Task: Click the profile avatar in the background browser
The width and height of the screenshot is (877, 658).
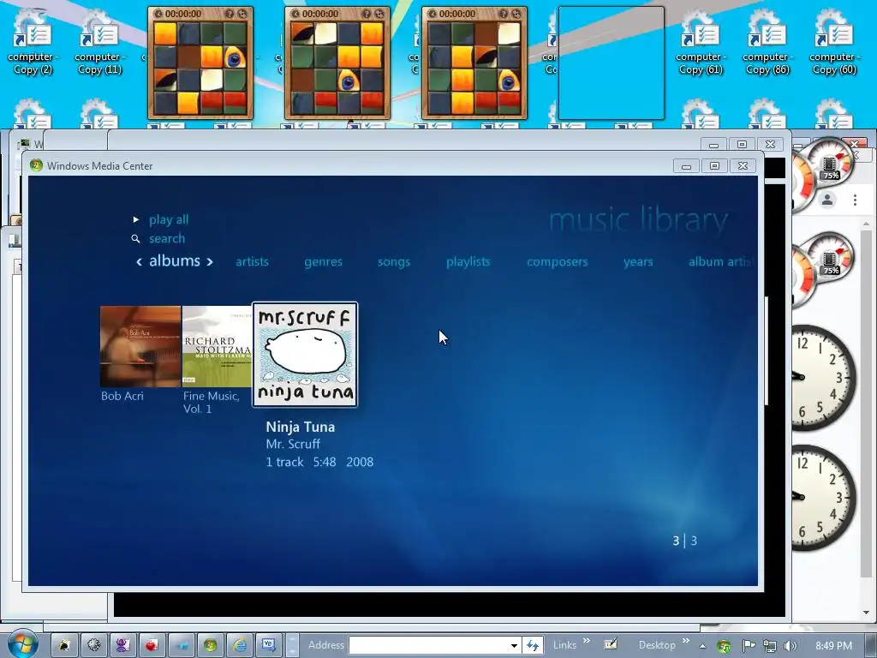Action: (x=827, y=199)
